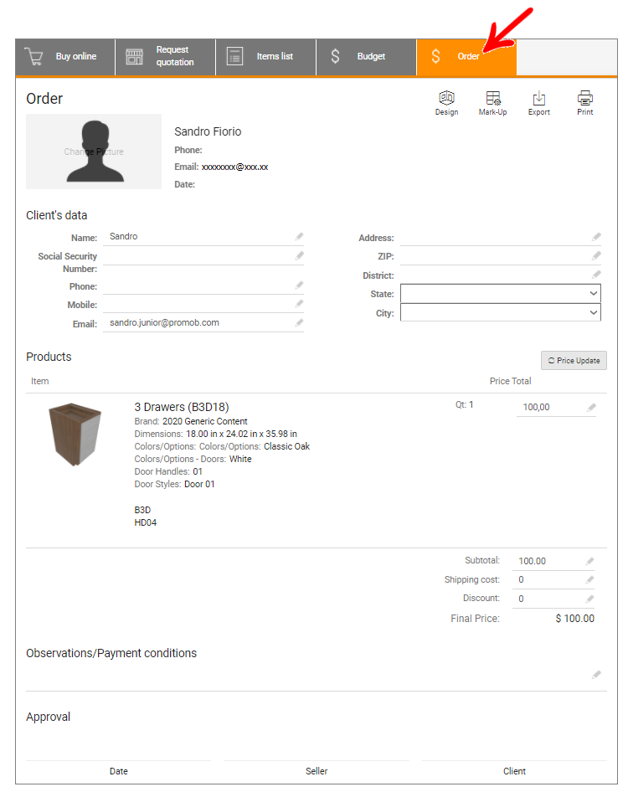
Task: Click the 'Seller' approval signature label
Action: 317,771
